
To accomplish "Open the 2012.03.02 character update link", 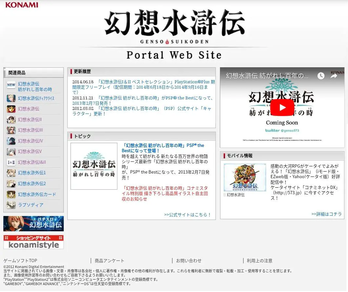I will (142, 111).
